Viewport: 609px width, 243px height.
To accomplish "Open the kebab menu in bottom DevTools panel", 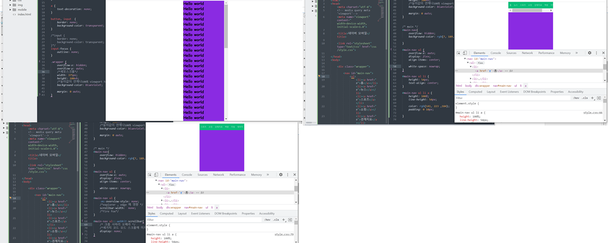I will tap(288, 175).
